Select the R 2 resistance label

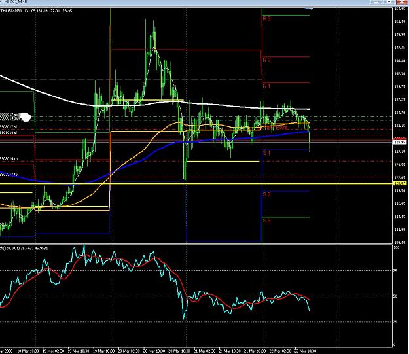266,60
